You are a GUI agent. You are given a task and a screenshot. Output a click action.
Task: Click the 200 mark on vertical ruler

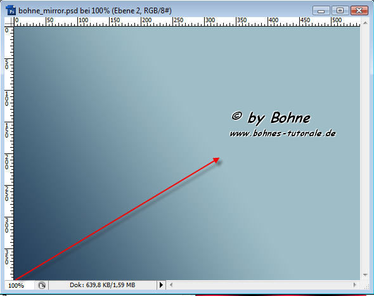[x=6, y=162]
